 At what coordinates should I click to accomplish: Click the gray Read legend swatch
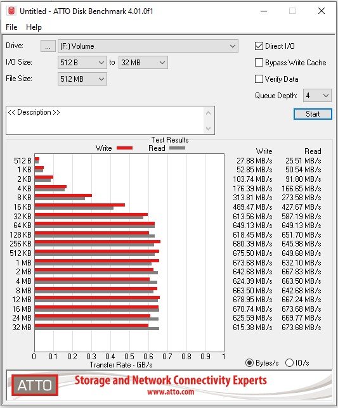pos(178,148)
